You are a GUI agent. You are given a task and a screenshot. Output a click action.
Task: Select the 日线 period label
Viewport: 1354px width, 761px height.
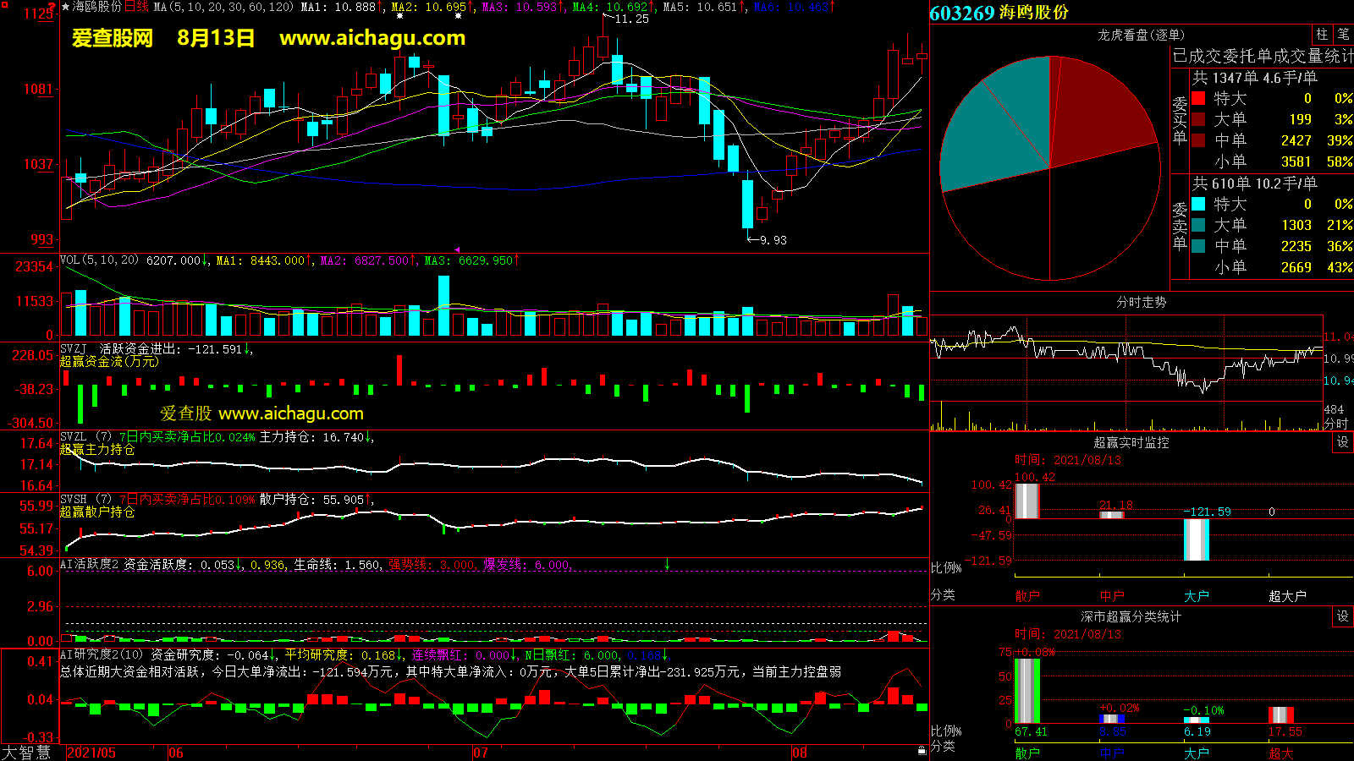point(136,7)
